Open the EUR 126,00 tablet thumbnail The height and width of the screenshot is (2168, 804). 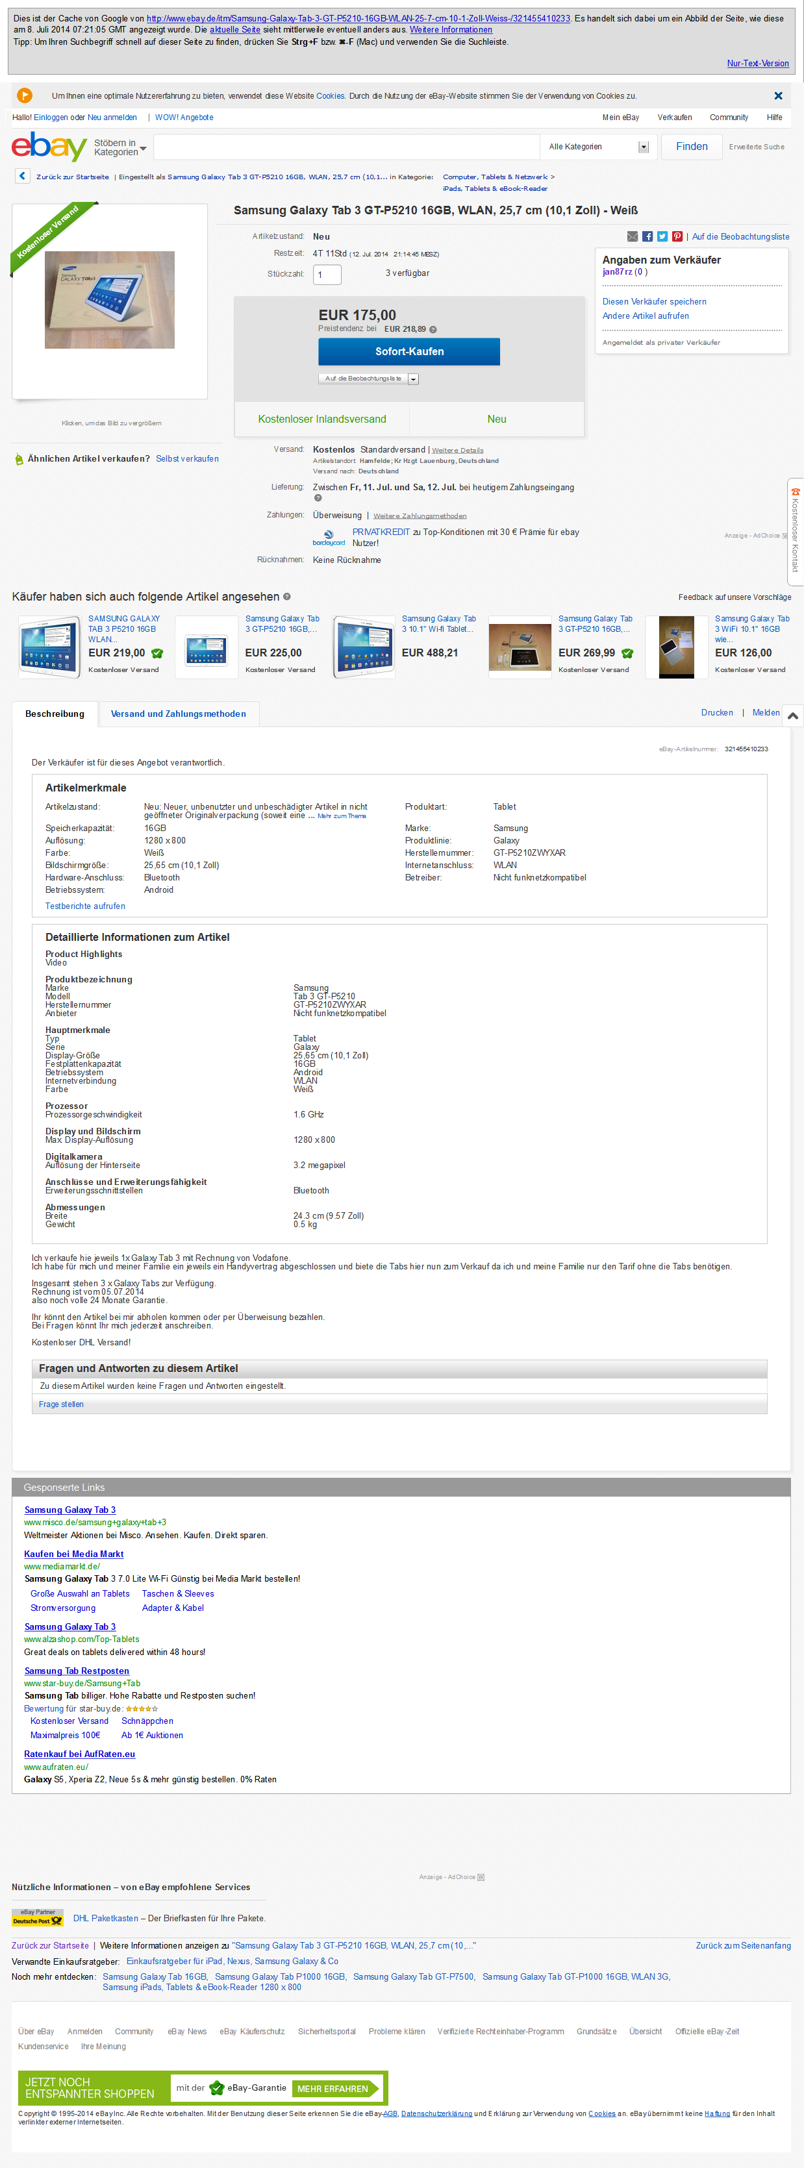point(677,646)
